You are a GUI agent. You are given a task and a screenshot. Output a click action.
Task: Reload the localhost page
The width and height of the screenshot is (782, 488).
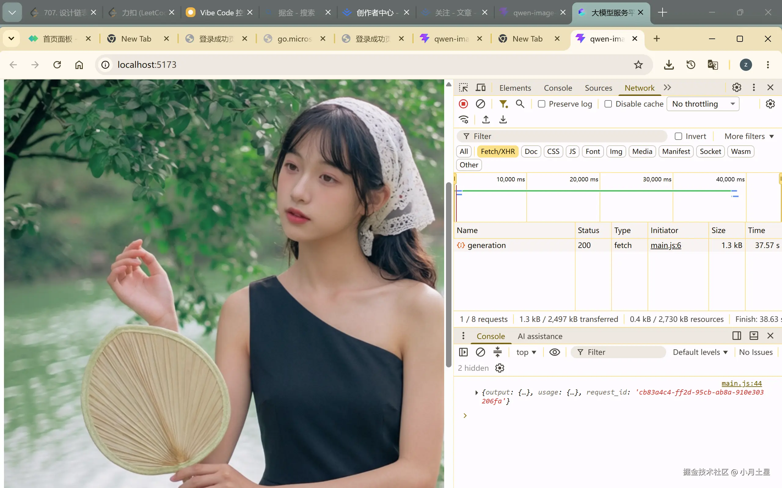[x=57, y=65]
